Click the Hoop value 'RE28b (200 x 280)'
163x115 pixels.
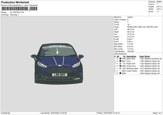tap(135, 27)
